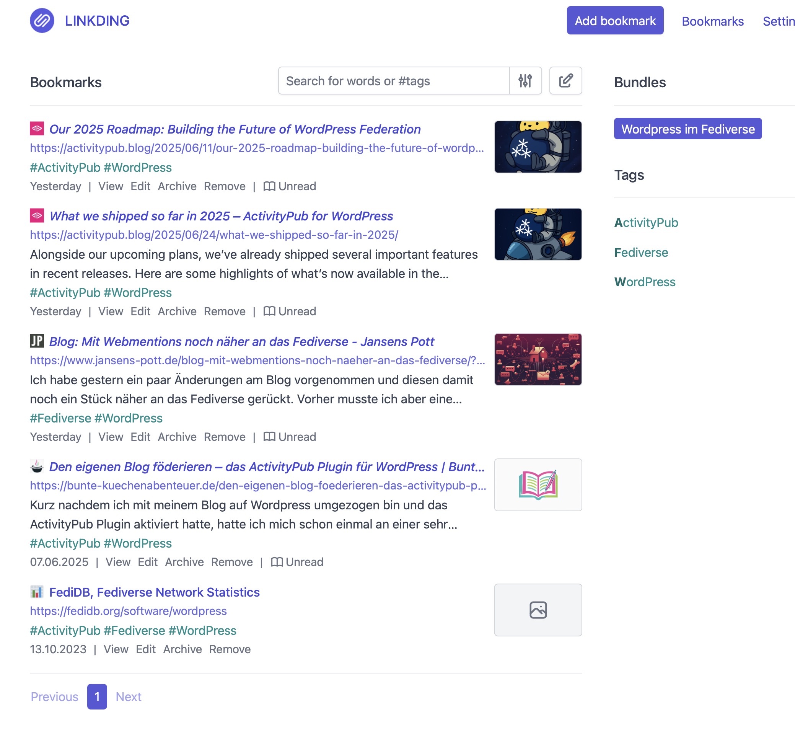Remove the What we shipped bookmark

pos(225,312)
